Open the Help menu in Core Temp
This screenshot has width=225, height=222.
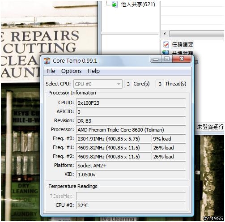click(x=93, y=71)
